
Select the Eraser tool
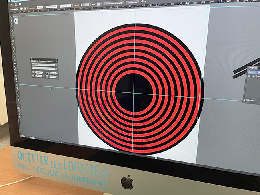(14, 54)
